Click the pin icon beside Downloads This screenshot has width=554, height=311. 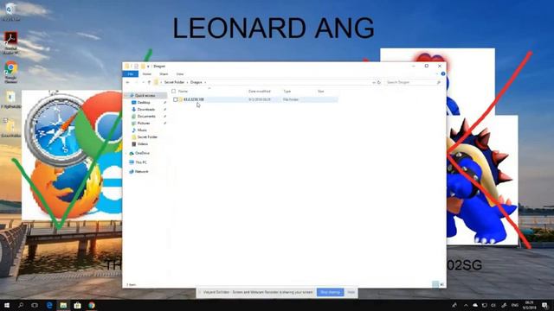[164, 110]
